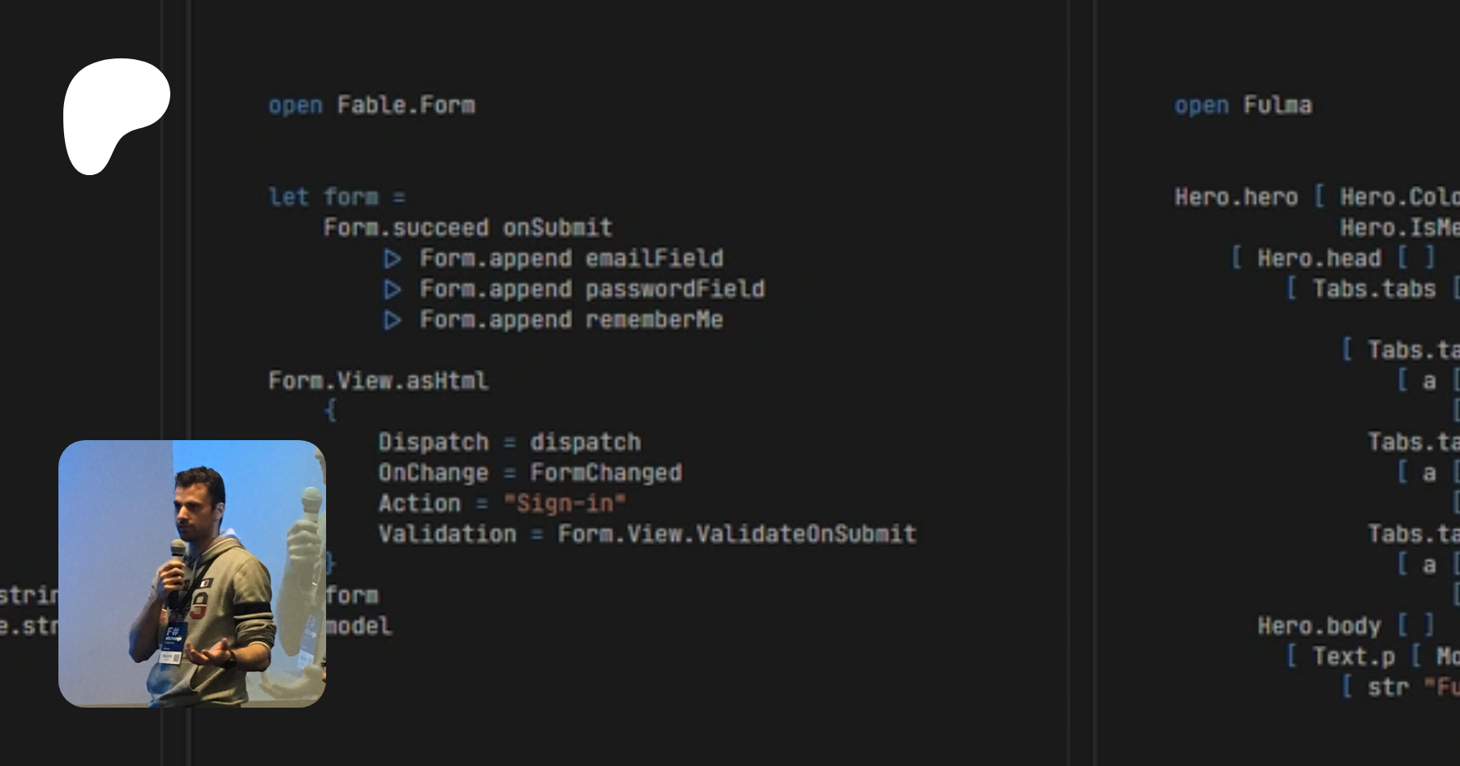Click the 'Form.View.asHtml' call
This screenshot has height=766, width=1460.
click(x=378, y=381)
